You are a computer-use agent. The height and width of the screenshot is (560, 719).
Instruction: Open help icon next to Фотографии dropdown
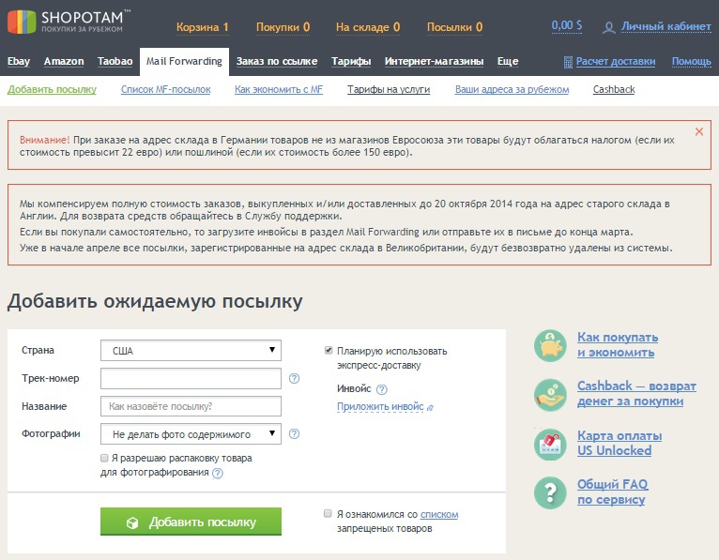[294, 433]
